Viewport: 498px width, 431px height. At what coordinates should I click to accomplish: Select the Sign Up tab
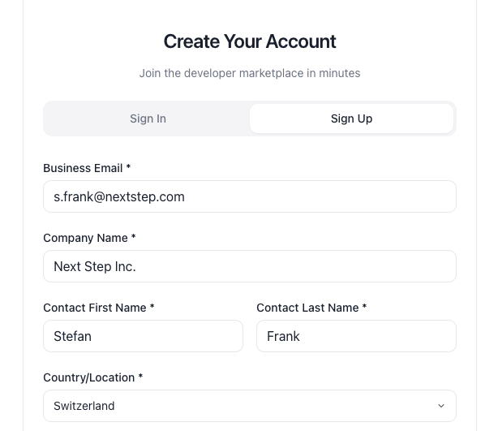[x=351, y=119]
